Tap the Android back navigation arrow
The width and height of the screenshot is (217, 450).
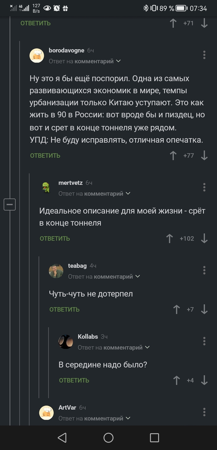tap(62, 438)
